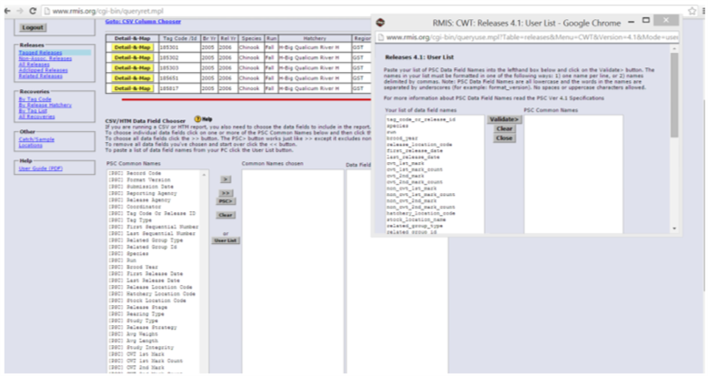Click Detail-&-Map for tag 185817
Screen dimensions: 708x376
coord(132,88)
